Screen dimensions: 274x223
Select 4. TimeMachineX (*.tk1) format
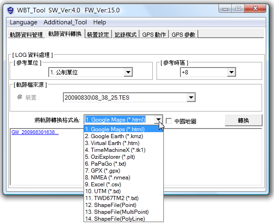coord(124,150)
